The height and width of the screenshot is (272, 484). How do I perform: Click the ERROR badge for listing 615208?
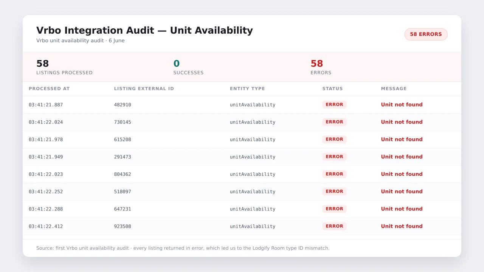pos(334,139)
